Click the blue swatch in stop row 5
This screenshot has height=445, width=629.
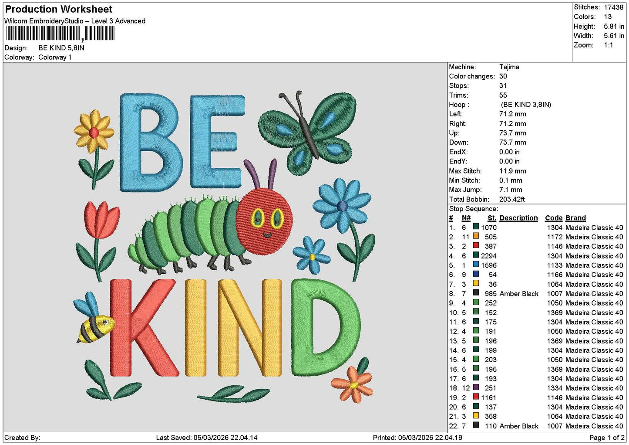tap(476, 265)
